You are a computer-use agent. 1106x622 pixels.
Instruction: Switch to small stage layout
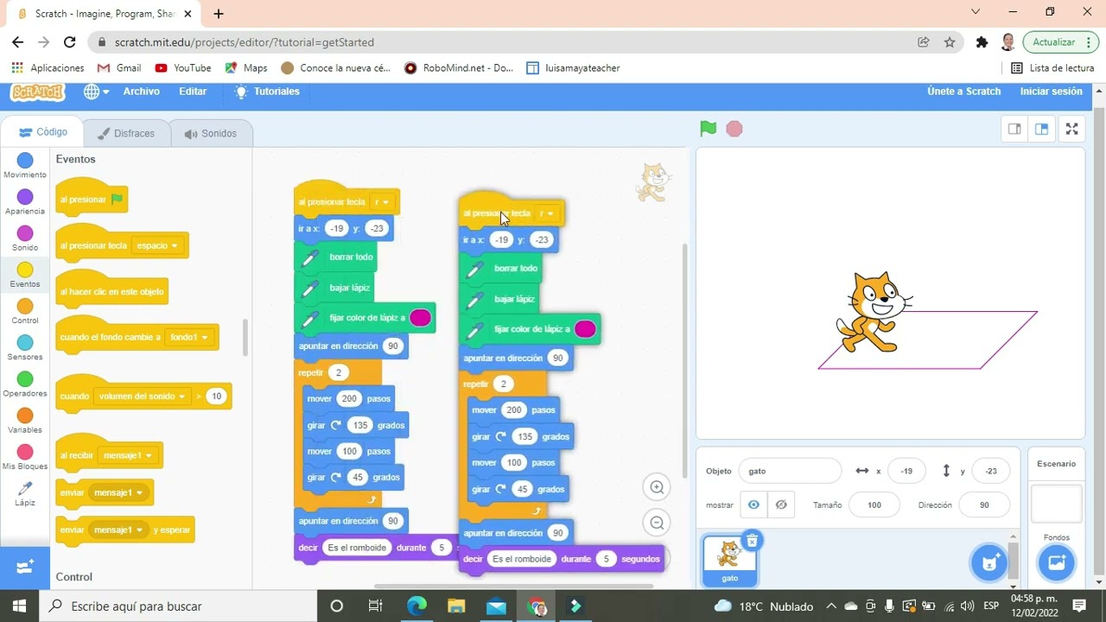click(1014, 129)
